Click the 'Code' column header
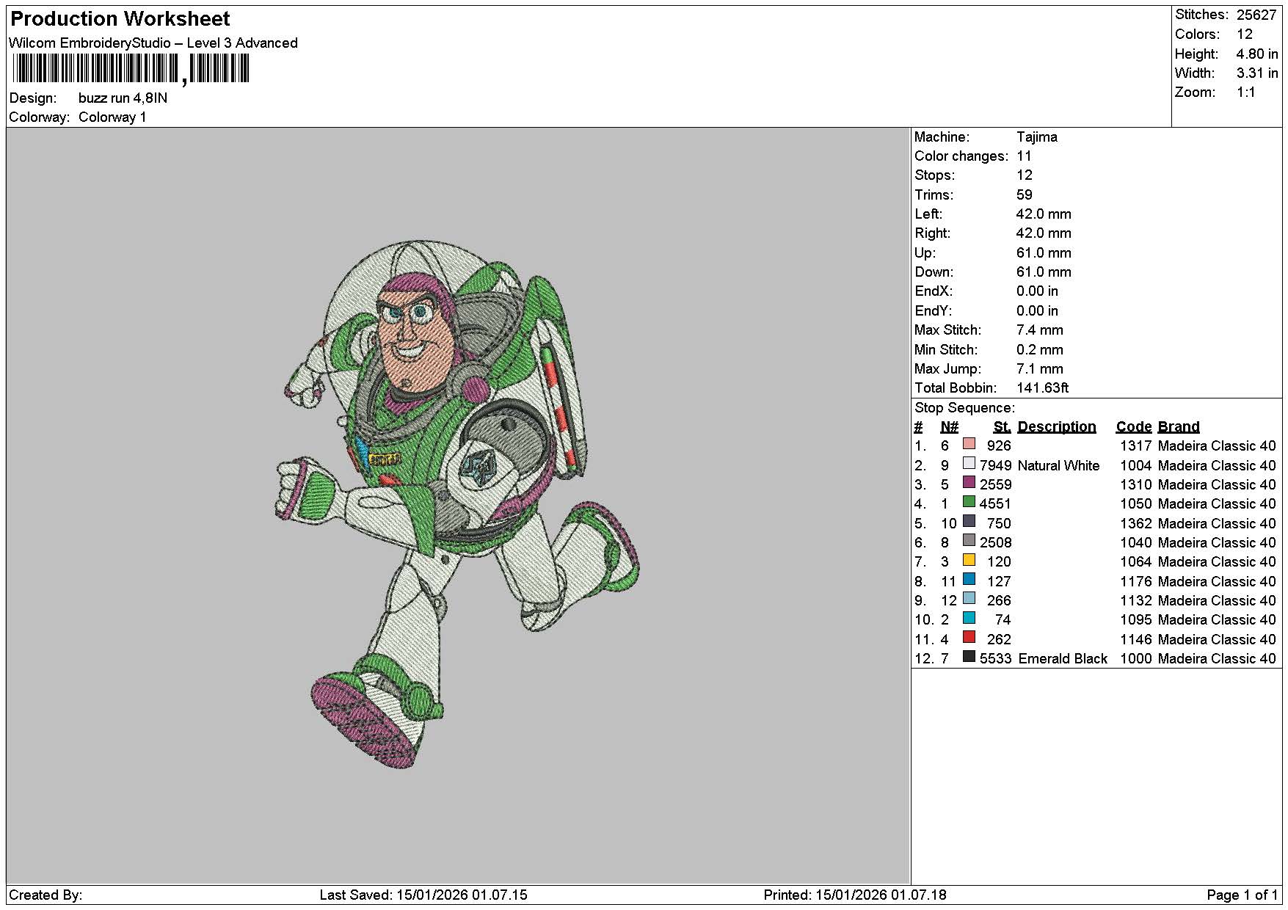This screenshot has width=1288, height=910. [1133, 427]
